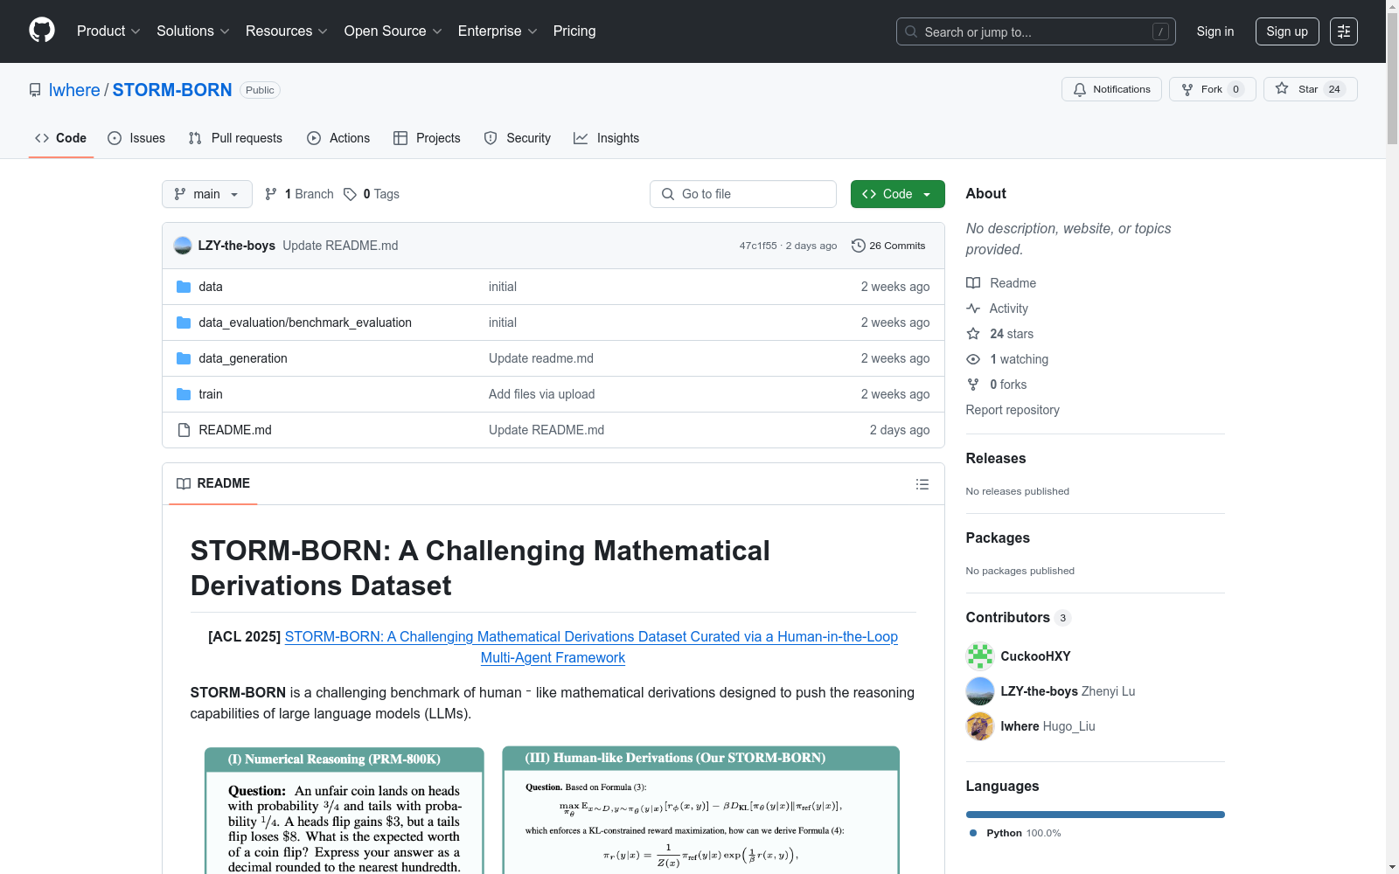The width and height of the screenshot is (1399, 874).
Task: Click Report repository link
Action: point(1013,410)
